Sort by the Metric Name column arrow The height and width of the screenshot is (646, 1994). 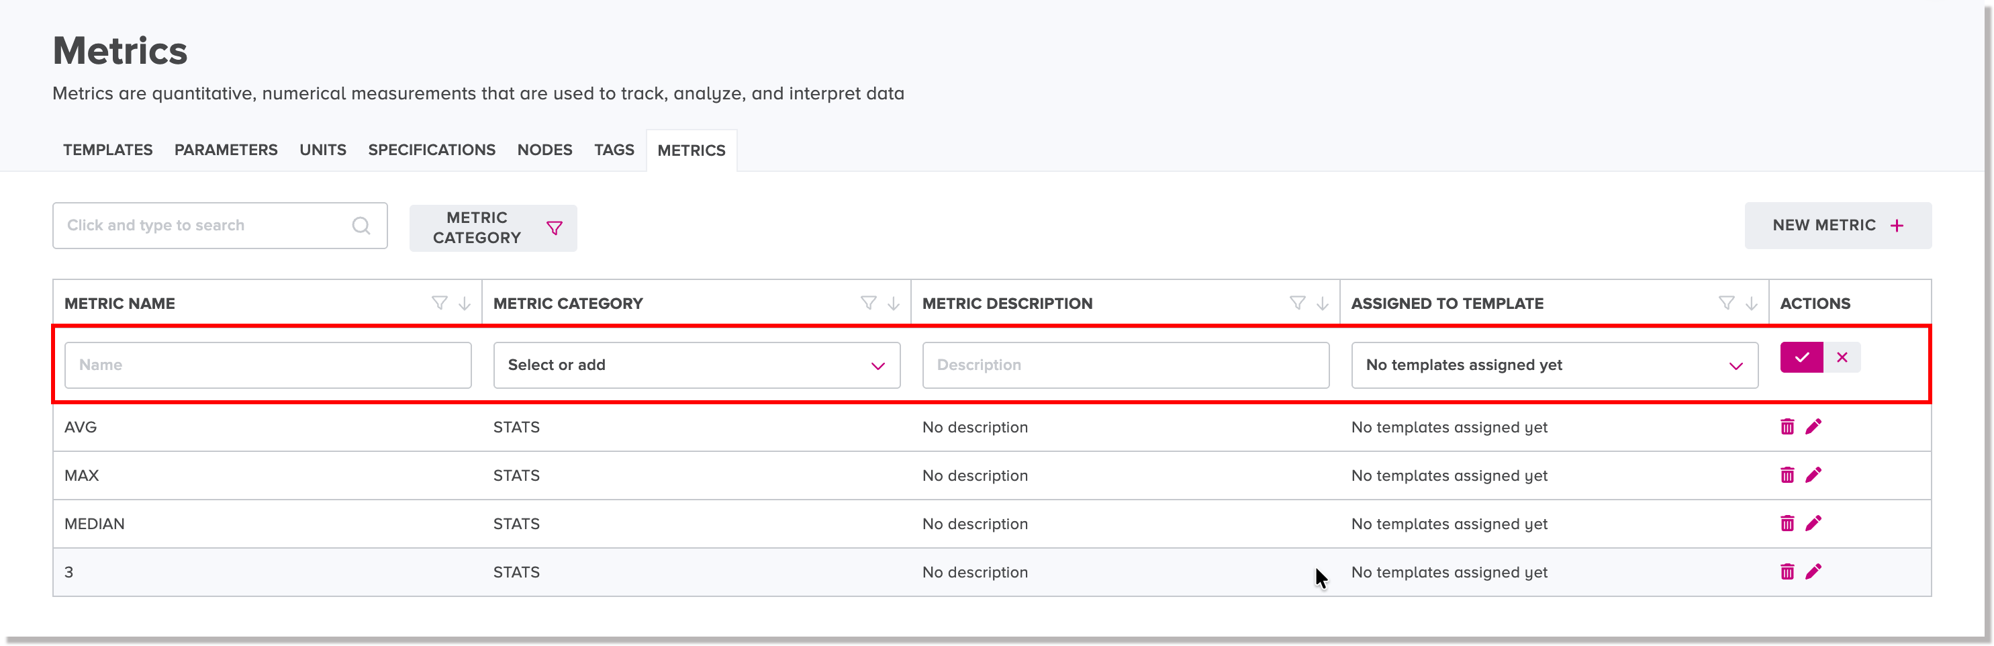pyautogui.click(x=465, y=303)
